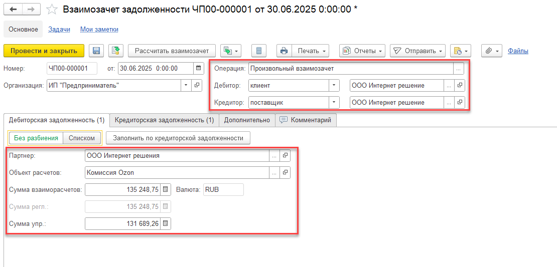Screen dimensions: 557x267
Task: Expand the Кредитор type dropdown
Action: pyautogui.click(x=334, y=103)
